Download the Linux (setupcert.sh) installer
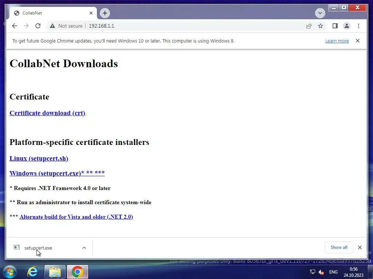Image resolution: width=373 pixels, height=279 pixels. (39, 158)
